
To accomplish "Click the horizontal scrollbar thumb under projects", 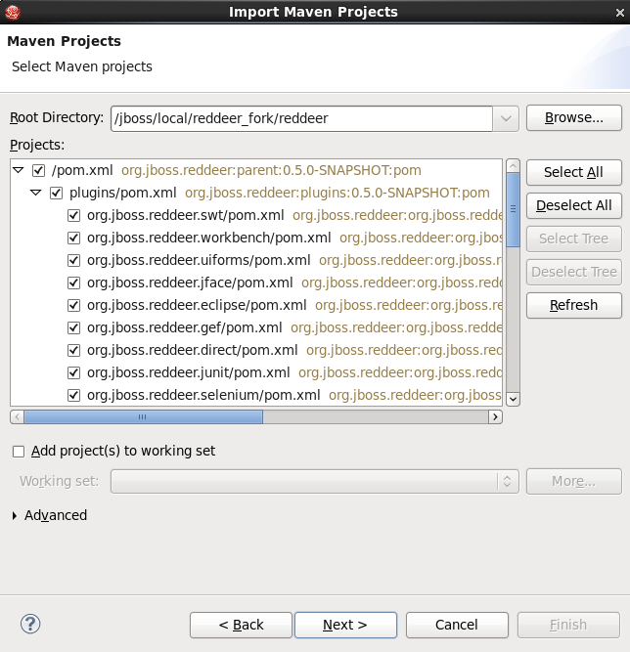I will tap(143, 416).
